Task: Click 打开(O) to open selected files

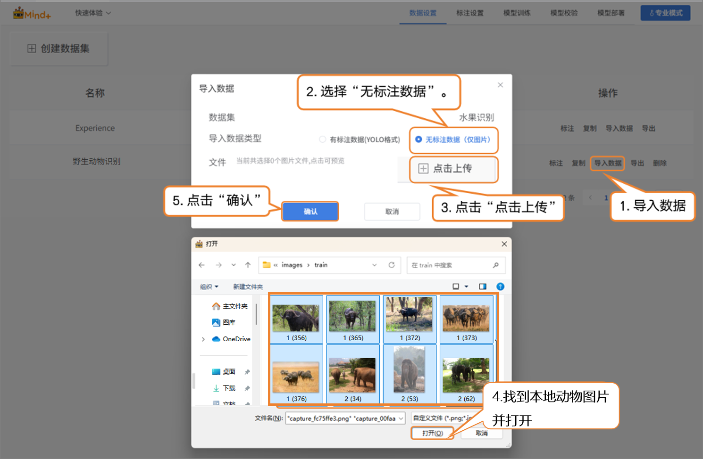Action: tap(432, 433)
